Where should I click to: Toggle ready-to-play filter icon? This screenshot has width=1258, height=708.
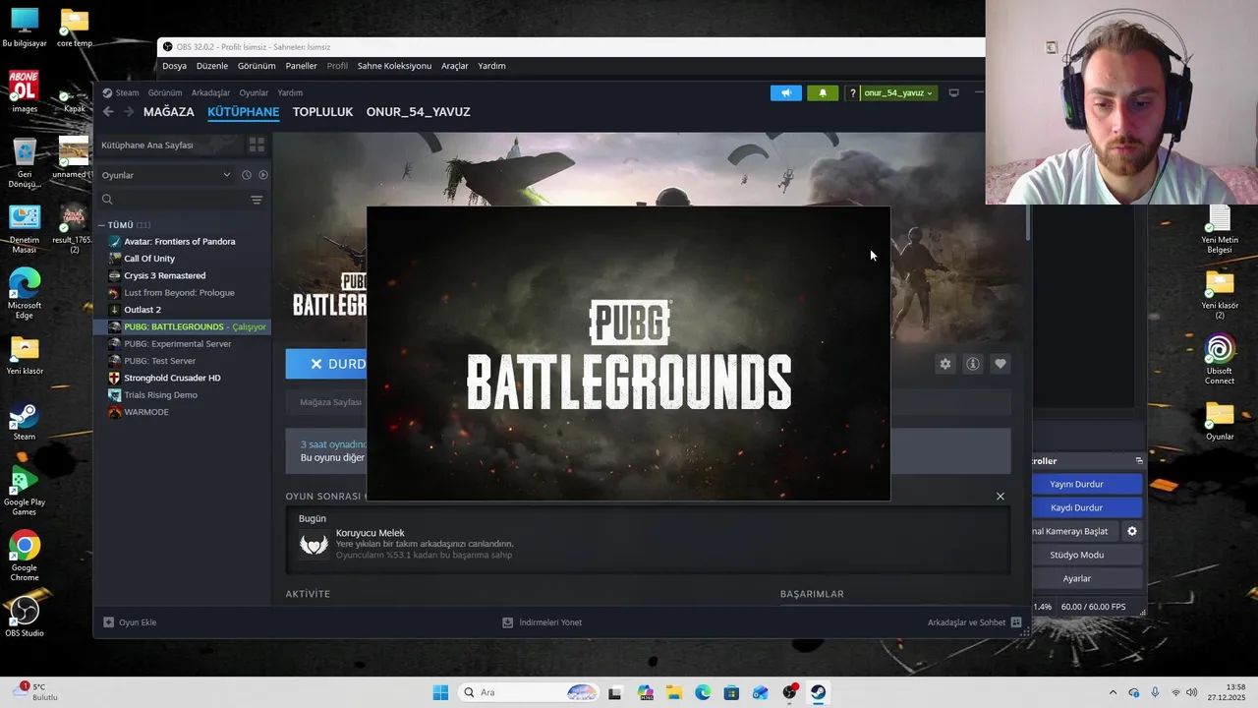263,175
